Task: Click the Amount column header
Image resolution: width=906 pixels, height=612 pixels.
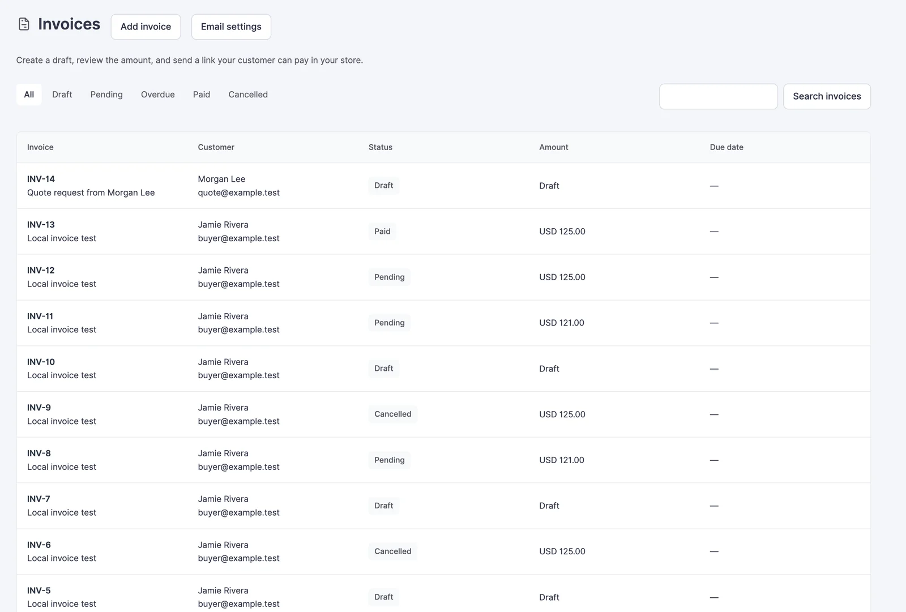Action: pyautogui.click(x=554, y=147)
